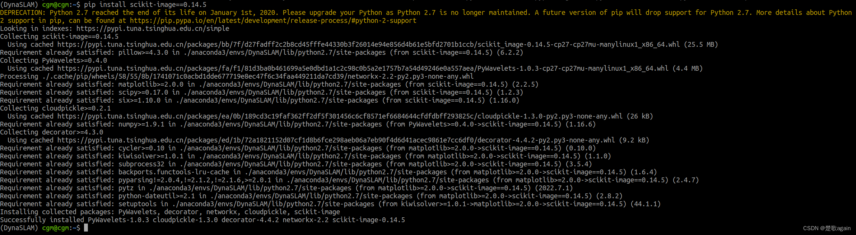Open the decorator-4.4.2 wheel download URL
Screen dimensions: 856x235
[x=336, y=140]
